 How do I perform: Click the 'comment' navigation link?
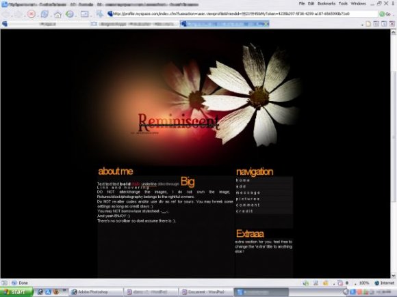click(x=248, y=205)
